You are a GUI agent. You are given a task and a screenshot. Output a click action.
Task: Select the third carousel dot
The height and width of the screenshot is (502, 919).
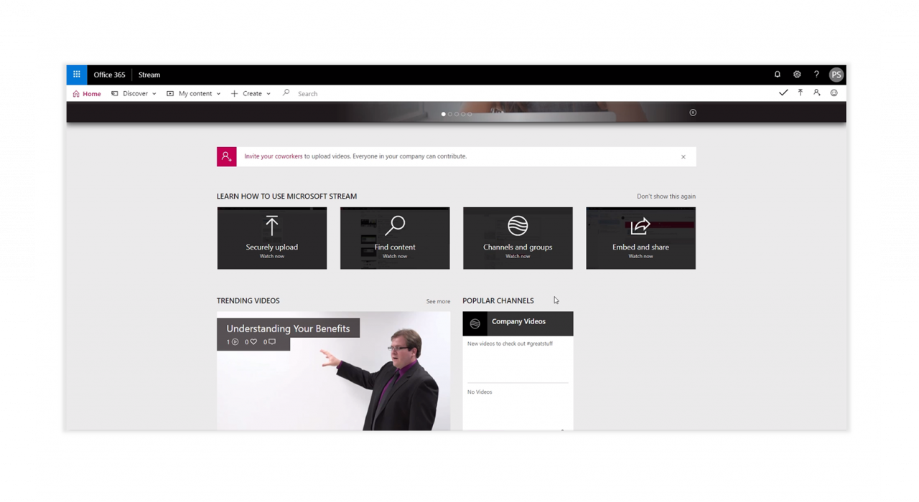point(457,114)
